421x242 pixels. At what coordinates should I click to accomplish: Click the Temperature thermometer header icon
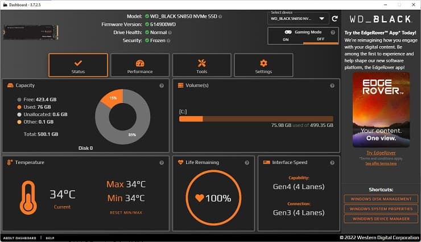10,162
